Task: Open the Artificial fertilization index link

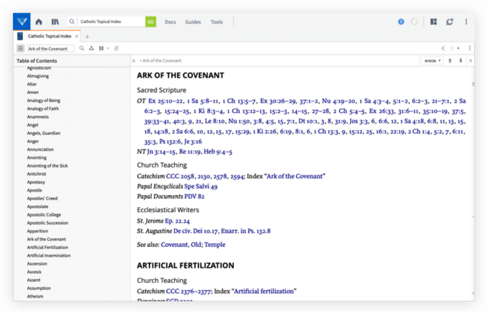Action: point(264,291)
